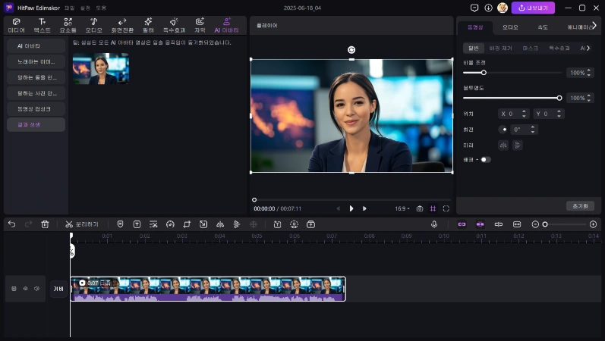Toggle the grid guides icon in the player
Screen dimensions: 605x341
(x=433, y=208)
